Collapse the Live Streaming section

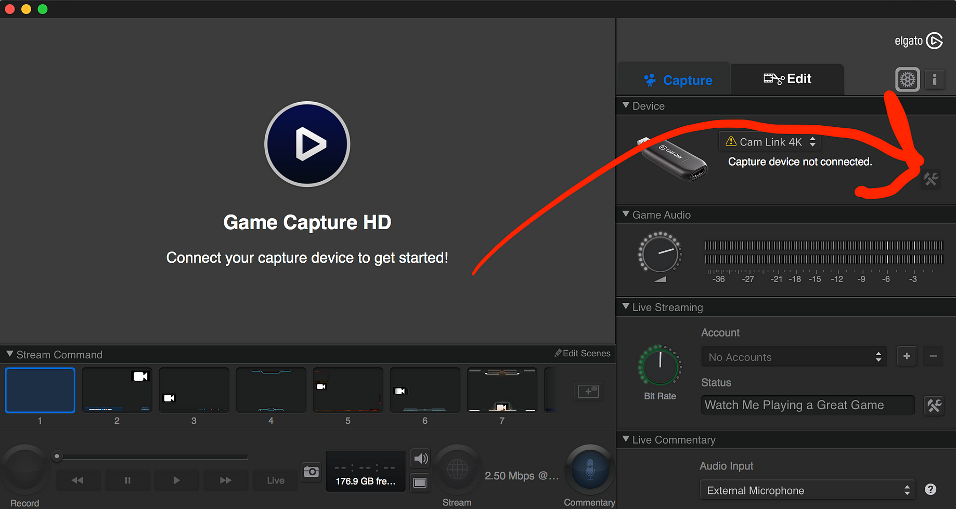[626, 307]
